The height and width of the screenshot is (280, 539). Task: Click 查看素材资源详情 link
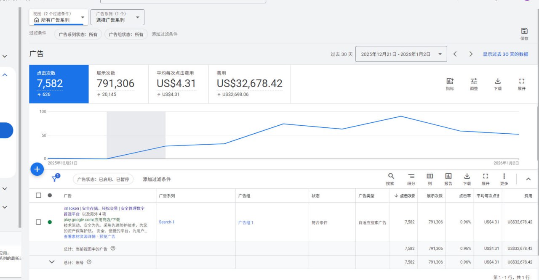pyautogui.click(x=80, y=237)
